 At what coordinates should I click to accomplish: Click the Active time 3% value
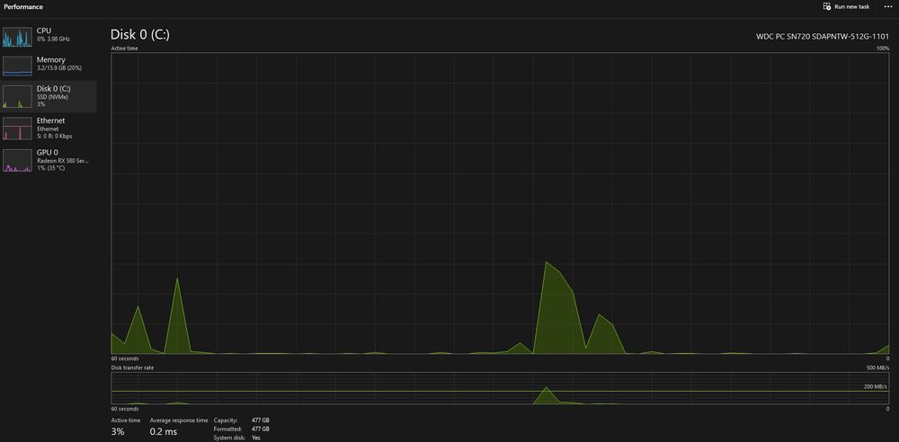click(x=118, y=432)
